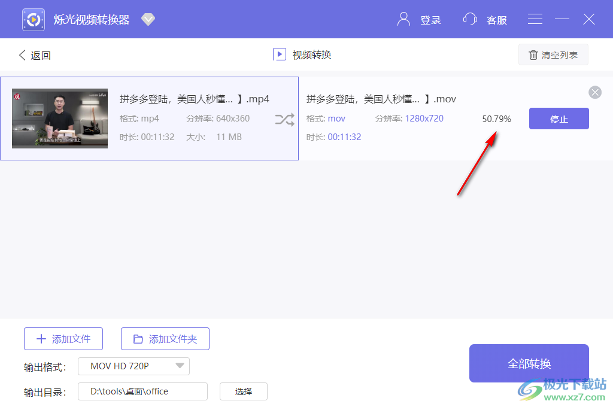Click the output duration 00:11:32
The width and height of the screenshot is (613, 407).
[344, 137]
